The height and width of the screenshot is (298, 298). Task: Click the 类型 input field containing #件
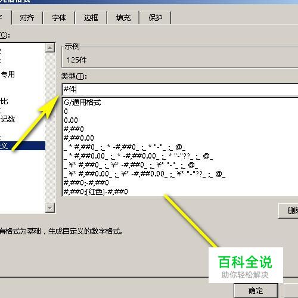180,89
